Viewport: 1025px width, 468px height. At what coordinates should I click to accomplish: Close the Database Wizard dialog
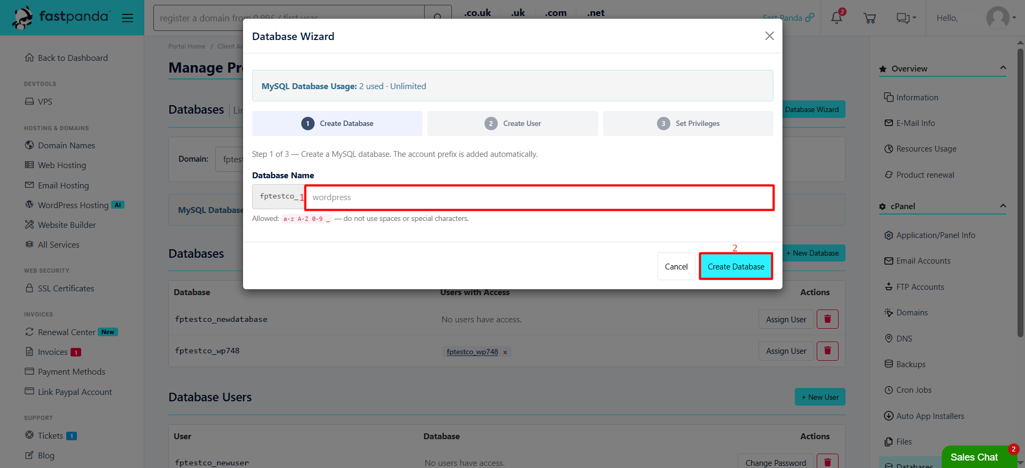[x=769, y=36]
